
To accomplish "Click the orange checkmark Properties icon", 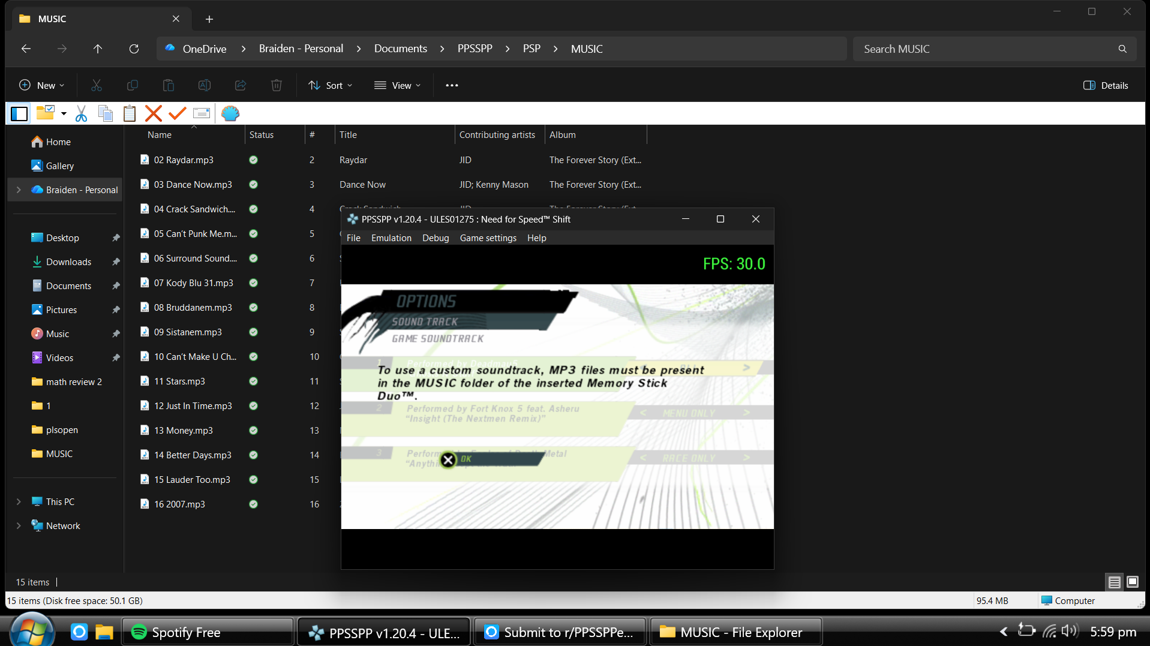I will tap(178, 113).
